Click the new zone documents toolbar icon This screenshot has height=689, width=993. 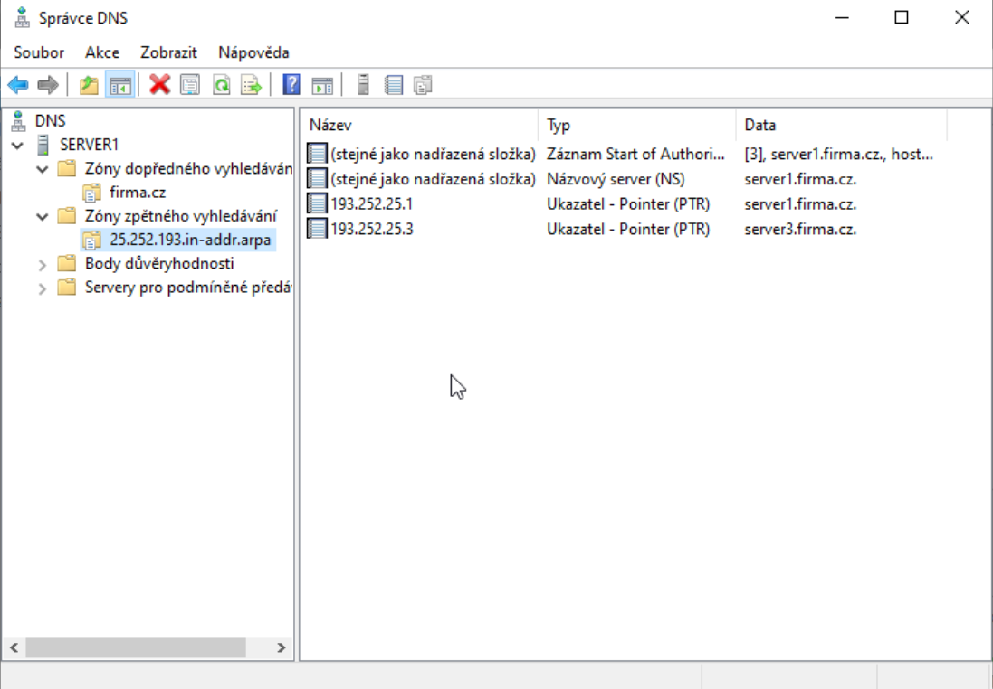(x=423, y=85)
